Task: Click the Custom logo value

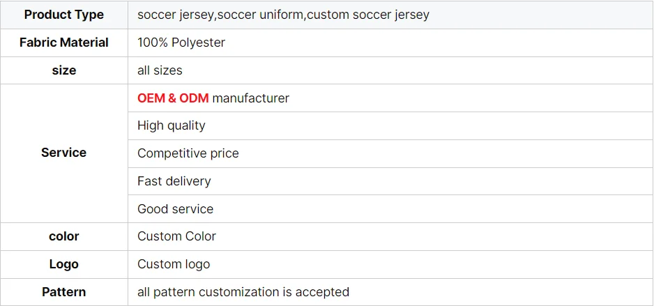Action: (x=174, y=264)
